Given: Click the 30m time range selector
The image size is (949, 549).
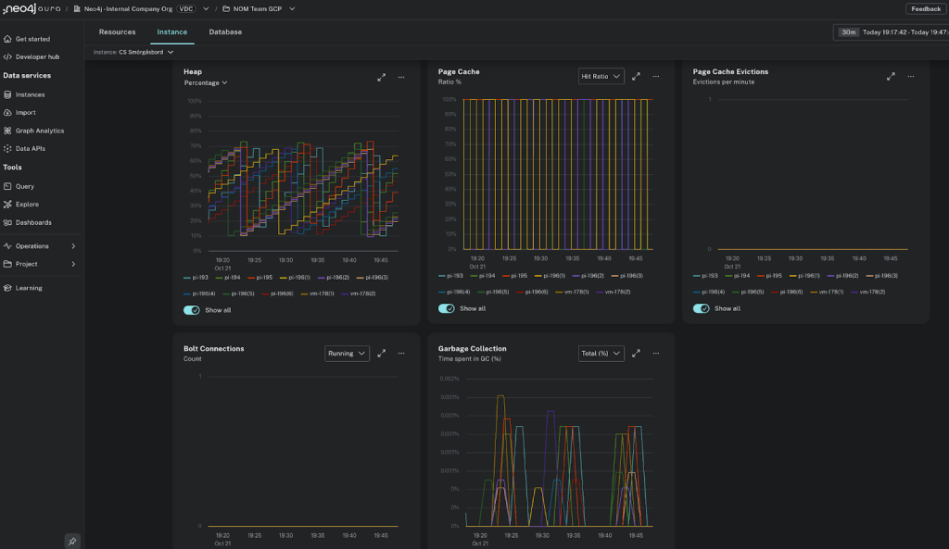Looking at the screenshot, I should click(847, 31).
